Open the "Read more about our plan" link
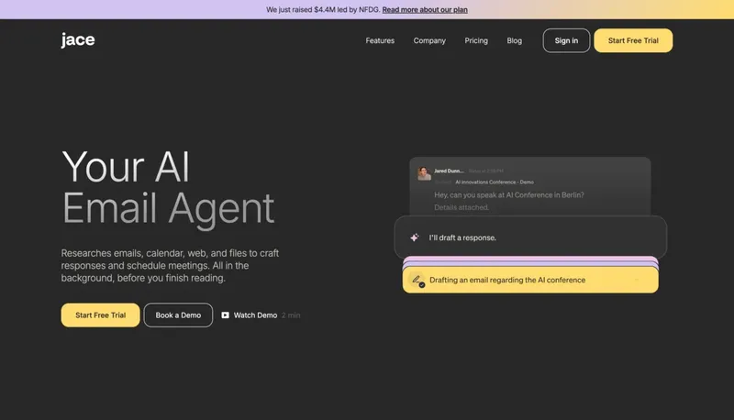734x420 pixels. click(x=425, y=9)
